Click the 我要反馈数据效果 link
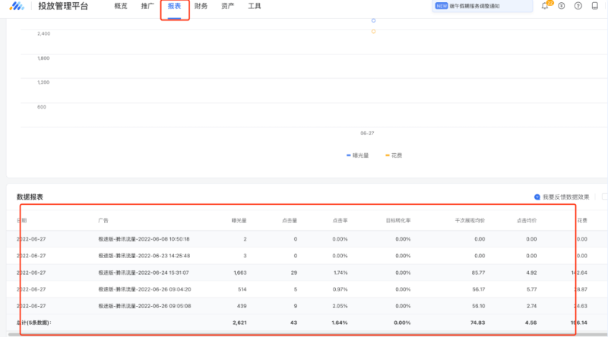The image size is (608, 337). point(565,197)
